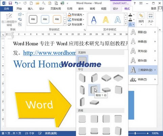163x136 pixels.
Task: Expand the shape styles gallery more arrow
Action: (x=65, y=24)
